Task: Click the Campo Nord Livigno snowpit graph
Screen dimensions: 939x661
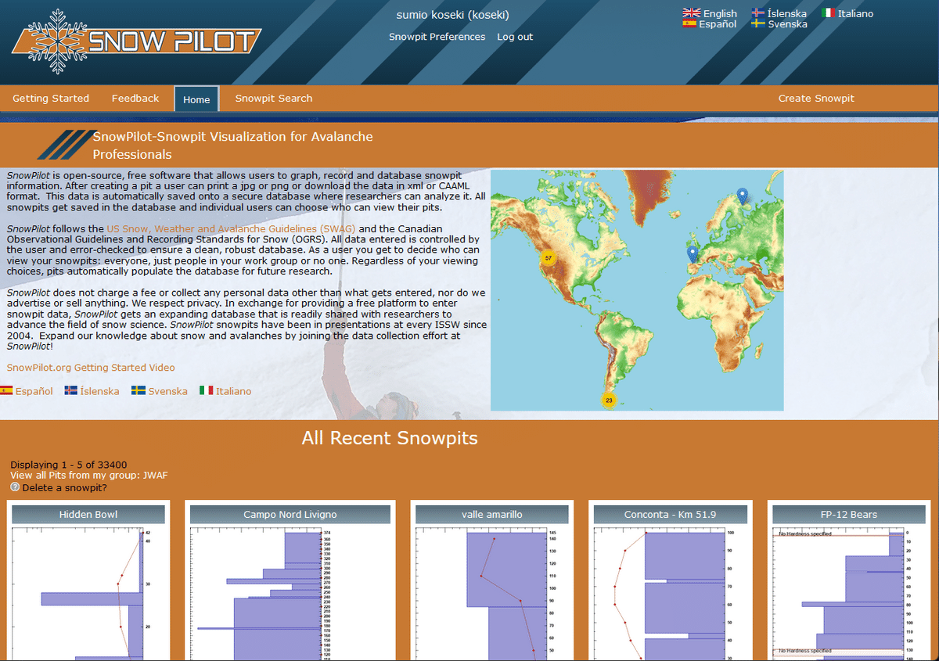Action: (290, 593)
